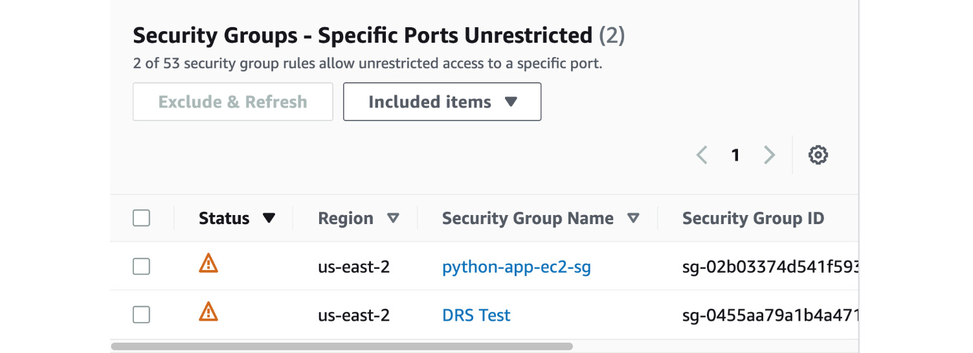Open DRS Test security group link
The width and height of the screenshot is (973, 353).
pos(476,315)
